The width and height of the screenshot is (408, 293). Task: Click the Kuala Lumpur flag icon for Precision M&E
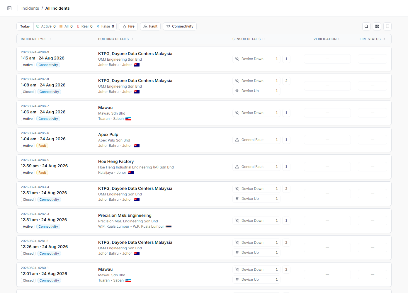click(x=169, y=226)
